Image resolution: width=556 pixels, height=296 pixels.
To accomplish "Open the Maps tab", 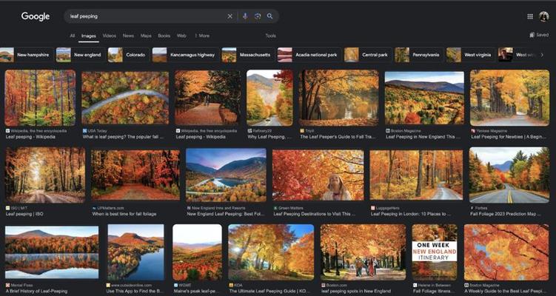I will 146,36.
